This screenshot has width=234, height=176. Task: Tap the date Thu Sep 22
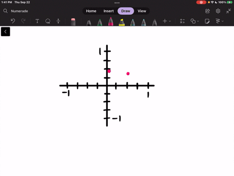click(x=22, y=2)
